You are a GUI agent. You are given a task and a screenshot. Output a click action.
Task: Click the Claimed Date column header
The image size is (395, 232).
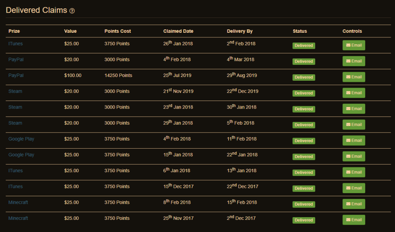[178, 31]
